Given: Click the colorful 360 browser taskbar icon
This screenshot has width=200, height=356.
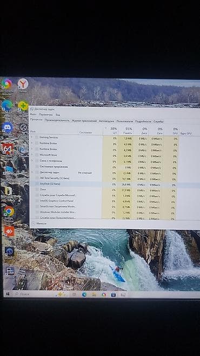Looking at the screenshot, I should coord(104,295).
